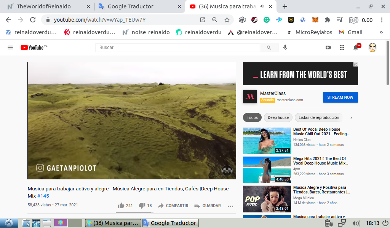Open ad info icon on MasterClass banner
This screenshot has height=228, width=390.
[356, 65]
